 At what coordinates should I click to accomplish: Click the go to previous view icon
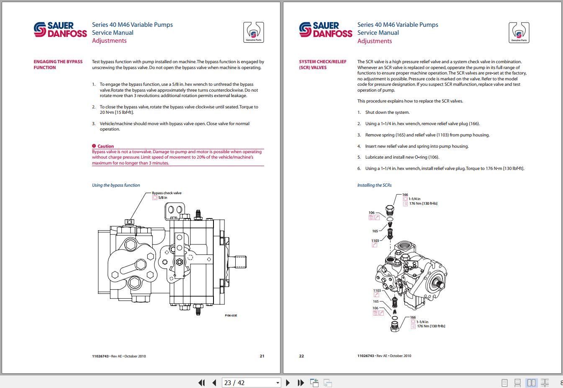(314, 383)
